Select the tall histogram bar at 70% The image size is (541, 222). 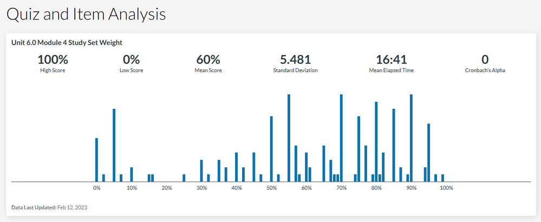(341, 138)
